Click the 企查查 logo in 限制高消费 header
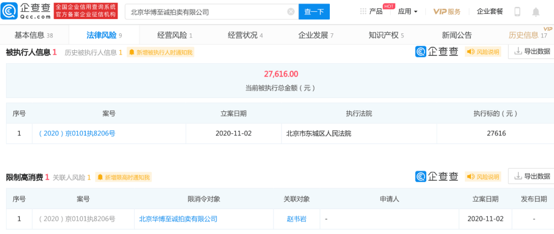Image resolution: width=554 pixels, height=234 pixels. (x=437, y=176)
